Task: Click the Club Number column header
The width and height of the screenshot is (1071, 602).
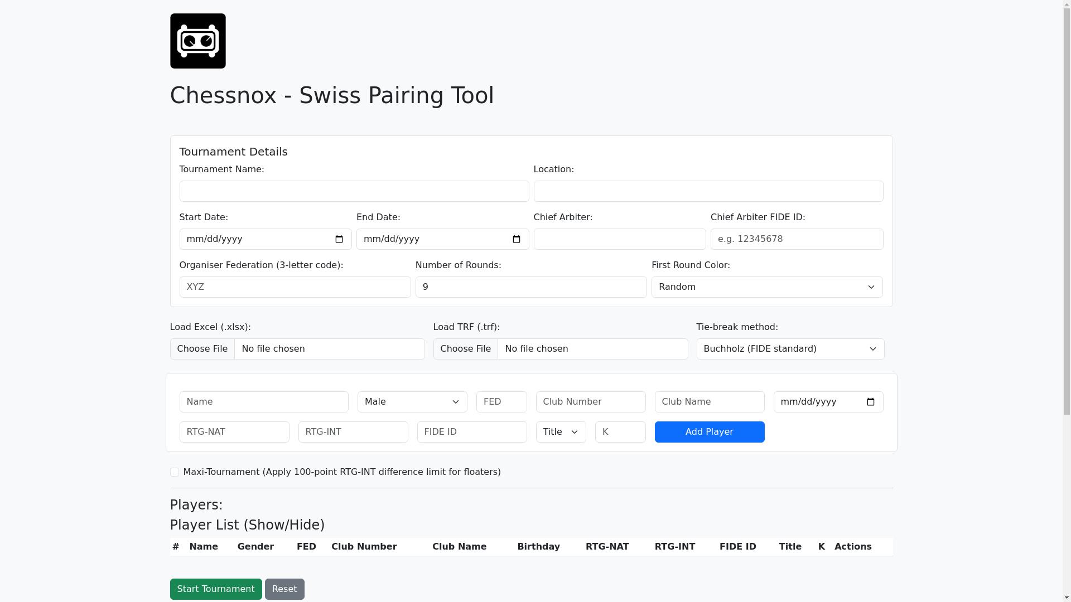Action: 364,547
